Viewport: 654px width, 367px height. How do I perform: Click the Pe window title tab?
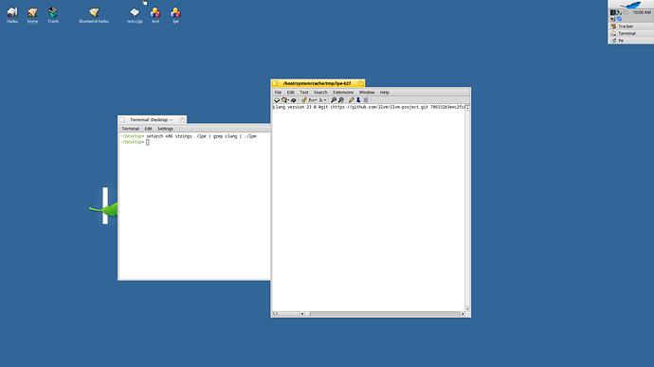(317, 83)
